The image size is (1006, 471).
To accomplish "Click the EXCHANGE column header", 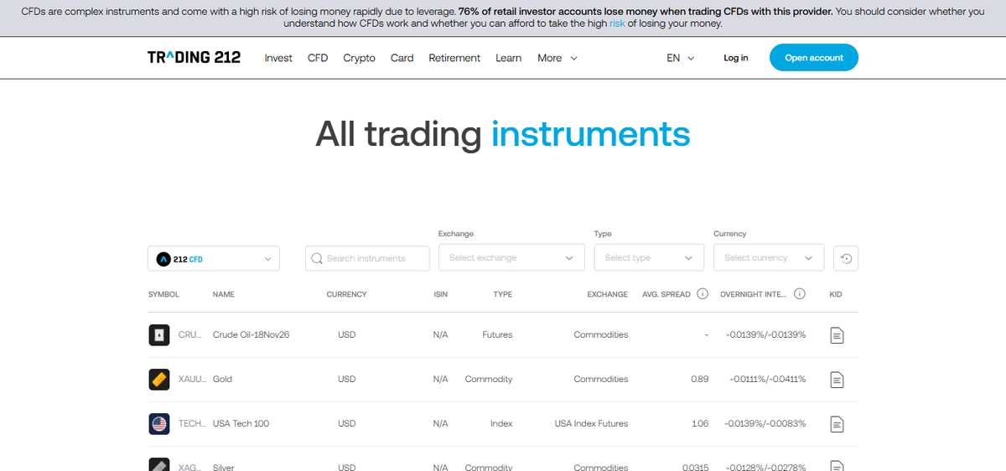I will 607,295.
